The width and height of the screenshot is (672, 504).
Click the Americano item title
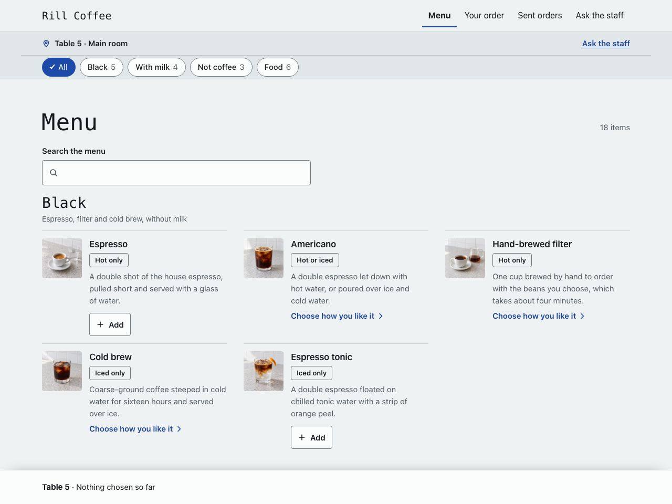point(313,244)
